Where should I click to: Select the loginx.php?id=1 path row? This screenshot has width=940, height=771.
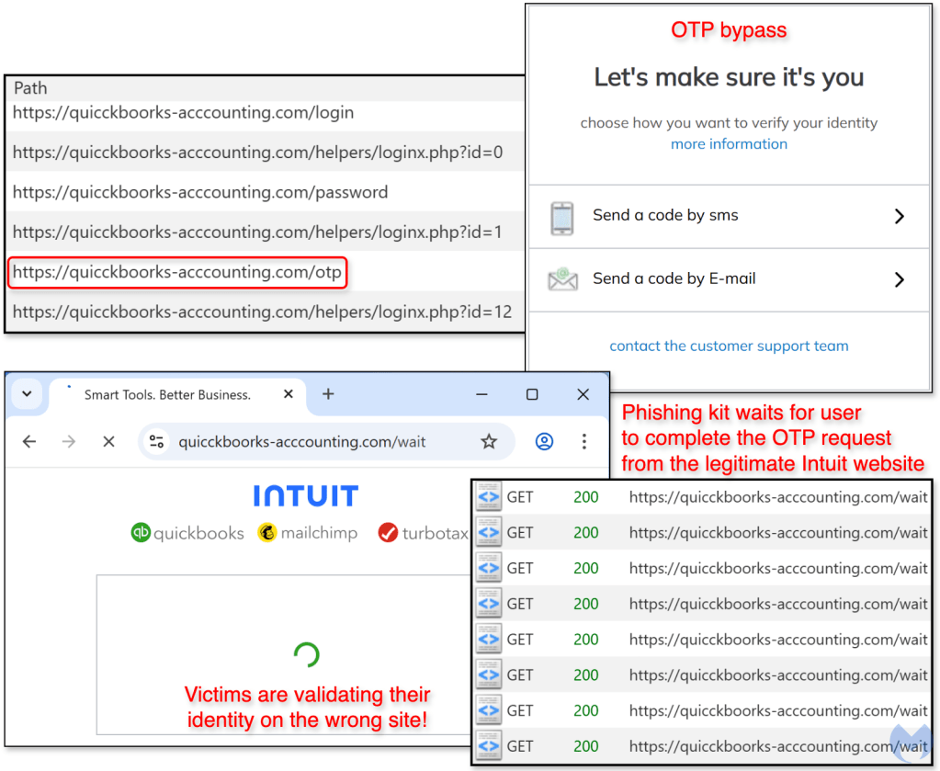[x=266, y=232]
